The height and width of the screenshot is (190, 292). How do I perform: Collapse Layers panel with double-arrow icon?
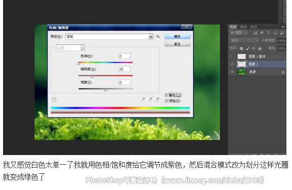click(283, 27)
